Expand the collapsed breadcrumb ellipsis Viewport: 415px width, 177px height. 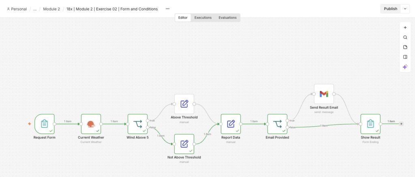(35, 9)
